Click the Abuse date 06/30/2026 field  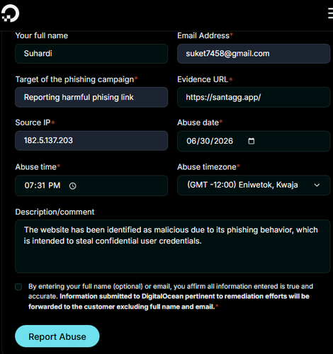pyautogui.click(x=254, y=141)
